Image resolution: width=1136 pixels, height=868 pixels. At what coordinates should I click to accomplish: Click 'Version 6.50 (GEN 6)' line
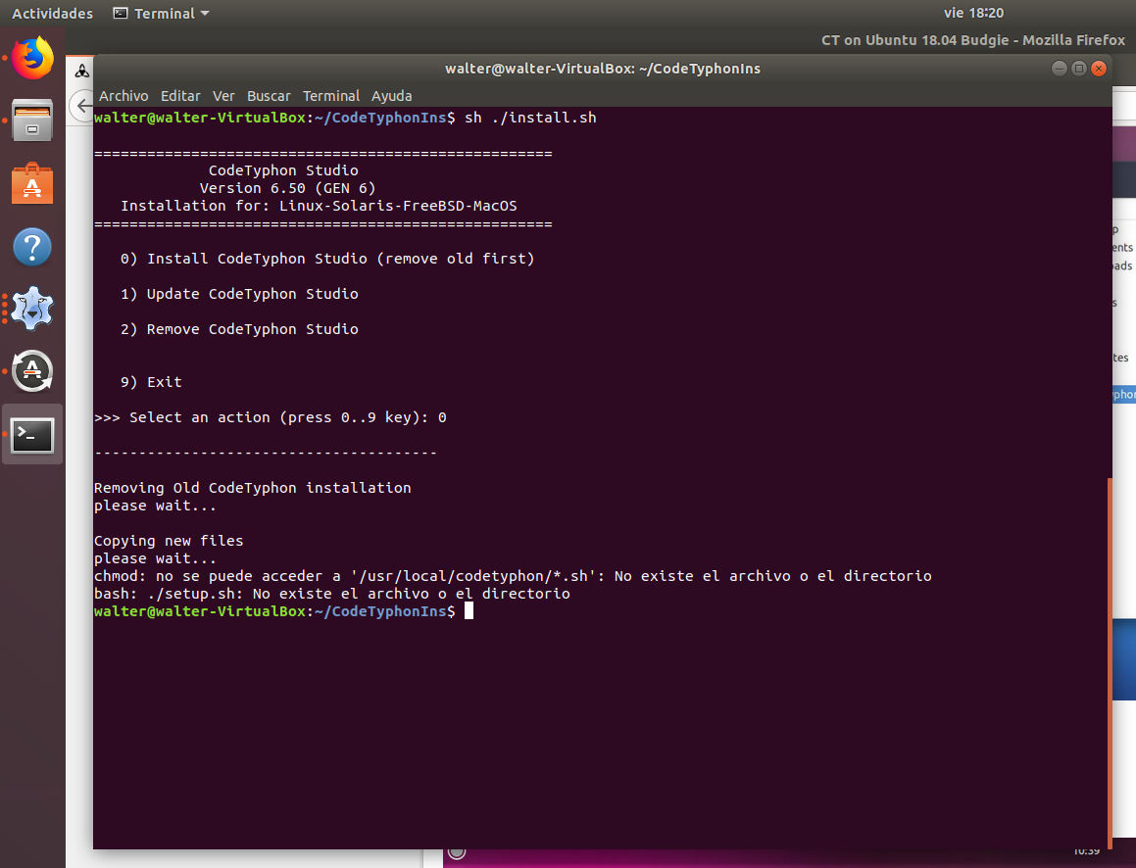pyautogui.click(x=287, y=188)
